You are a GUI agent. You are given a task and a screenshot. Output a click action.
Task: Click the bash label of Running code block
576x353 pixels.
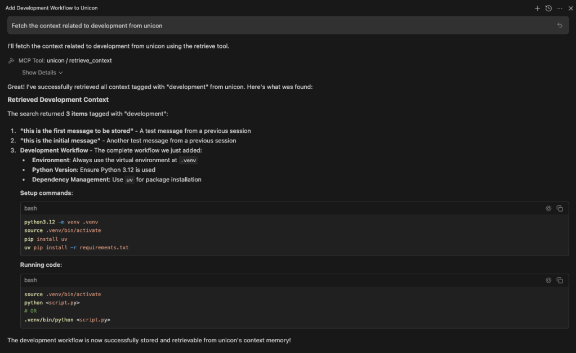[30, 280]
